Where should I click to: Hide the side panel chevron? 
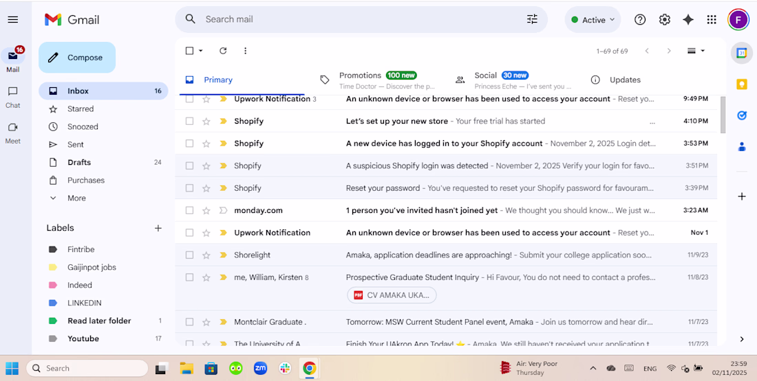[742, 339]
